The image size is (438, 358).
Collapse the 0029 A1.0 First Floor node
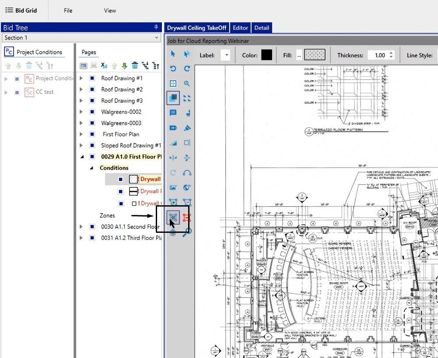[x=81, y=157]
